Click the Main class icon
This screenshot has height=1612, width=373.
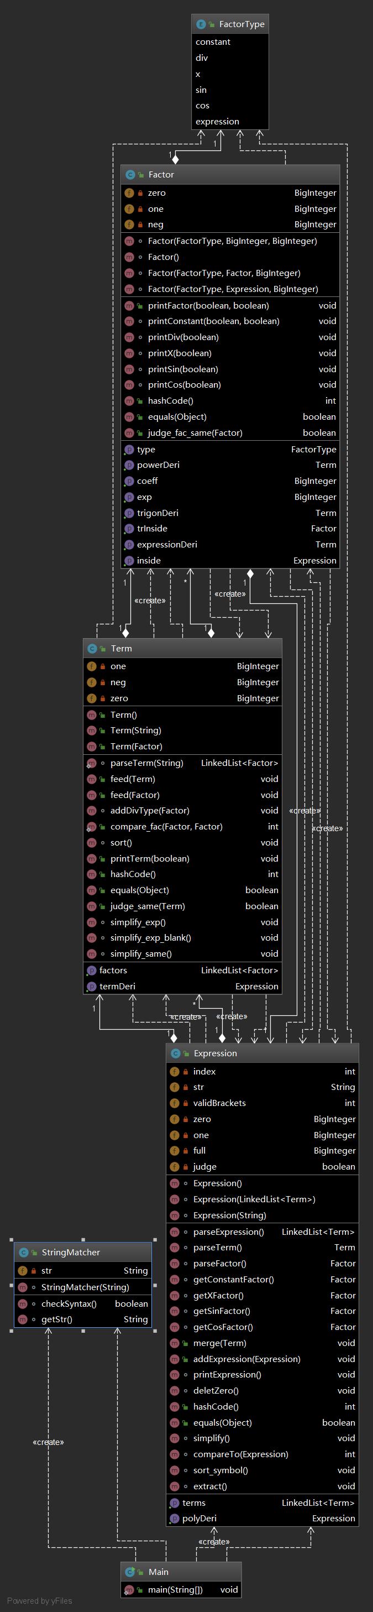coord(130,1572)
